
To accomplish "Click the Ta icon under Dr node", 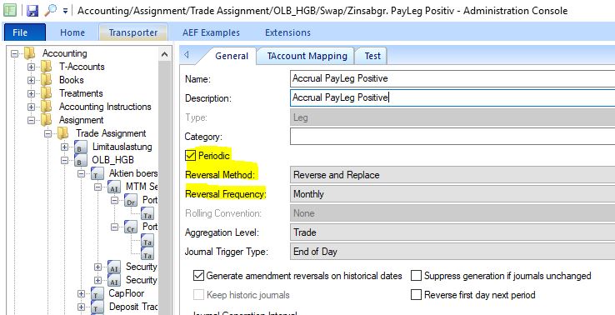I will click(x=147, y=214).
